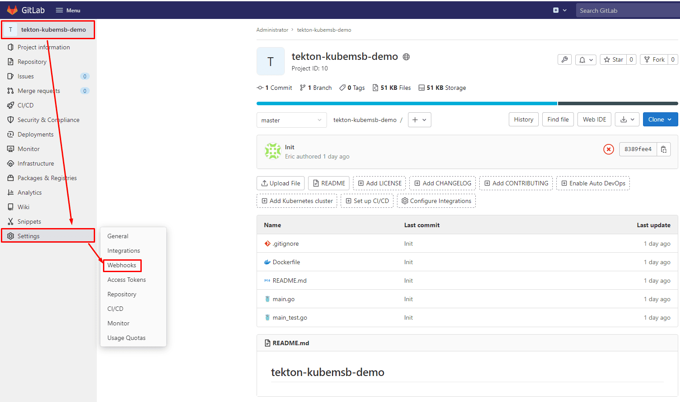Viewport: 680px width, 402px height.
Task: Open the notification bell dropdown
Action: (586, 59)
